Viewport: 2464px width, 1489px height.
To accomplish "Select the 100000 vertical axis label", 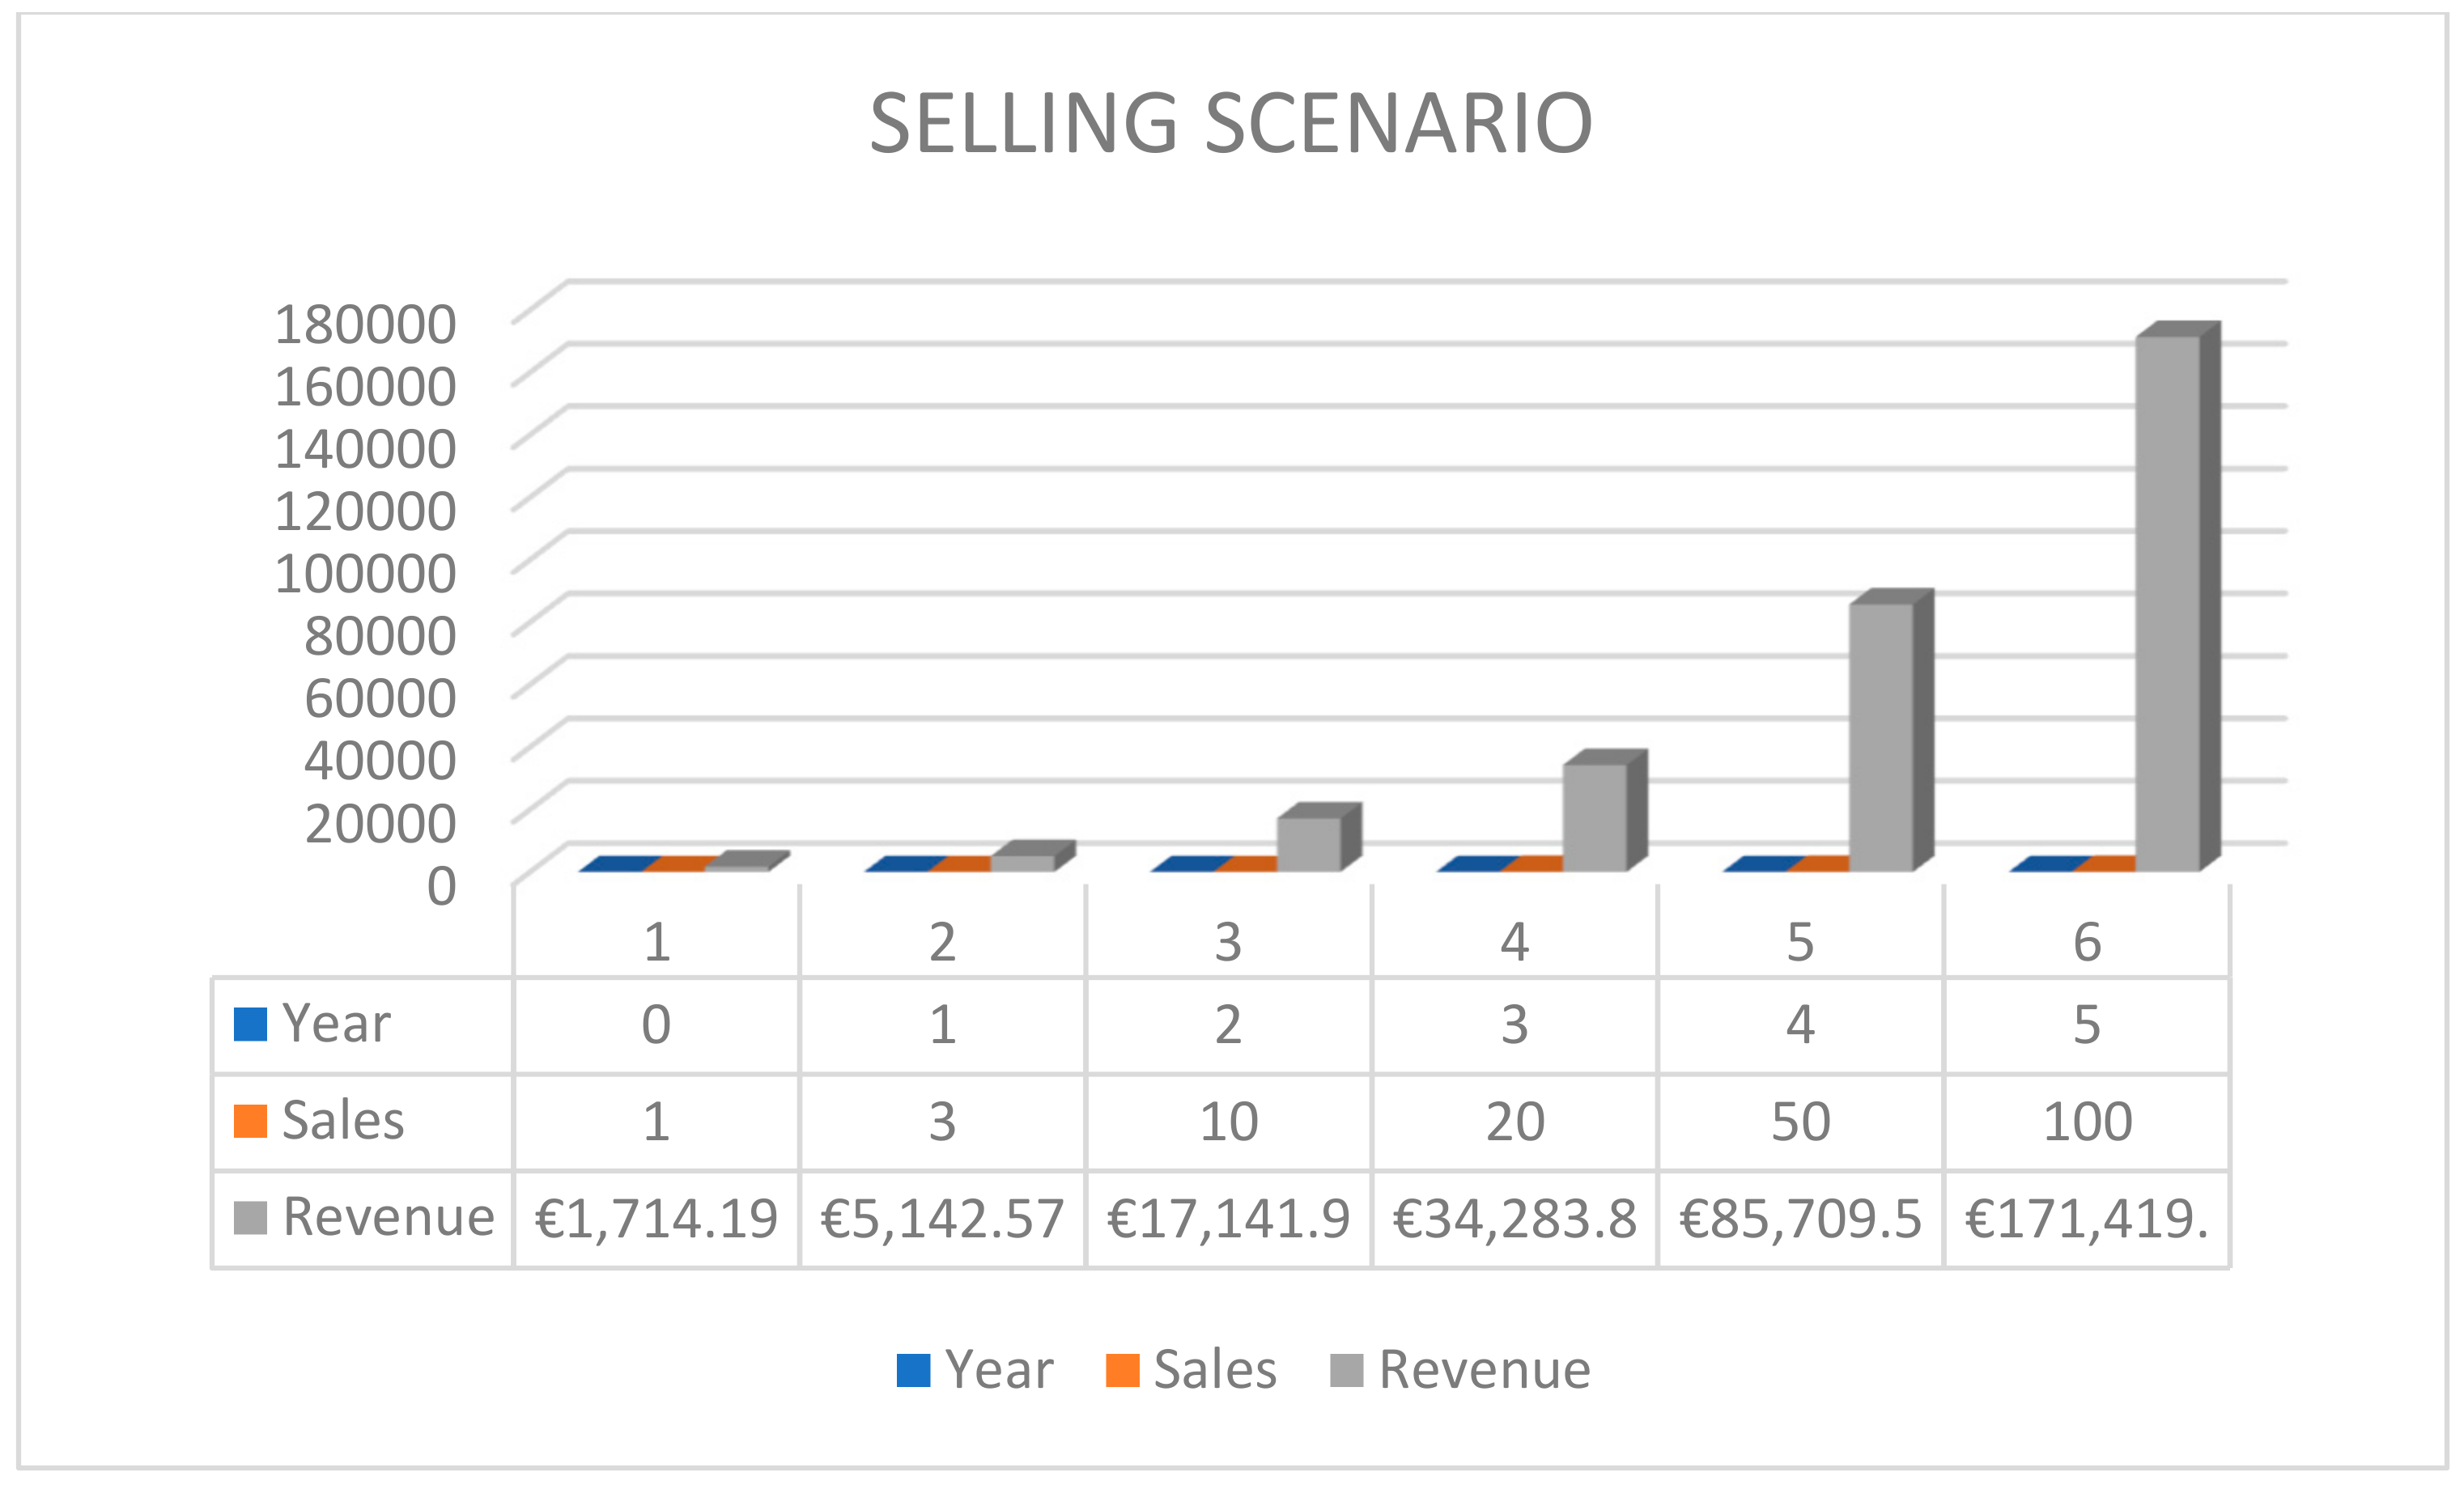I will (365, 573).
